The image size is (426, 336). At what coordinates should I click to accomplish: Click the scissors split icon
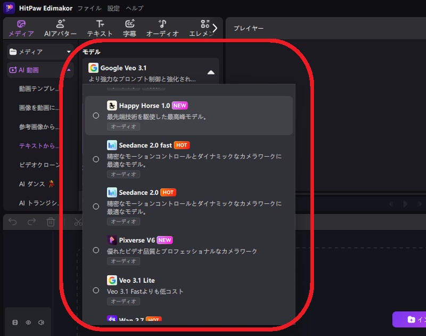click(78, 222)
